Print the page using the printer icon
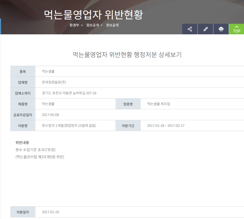The height and width of the screenshot is (219, 244). 221,29
